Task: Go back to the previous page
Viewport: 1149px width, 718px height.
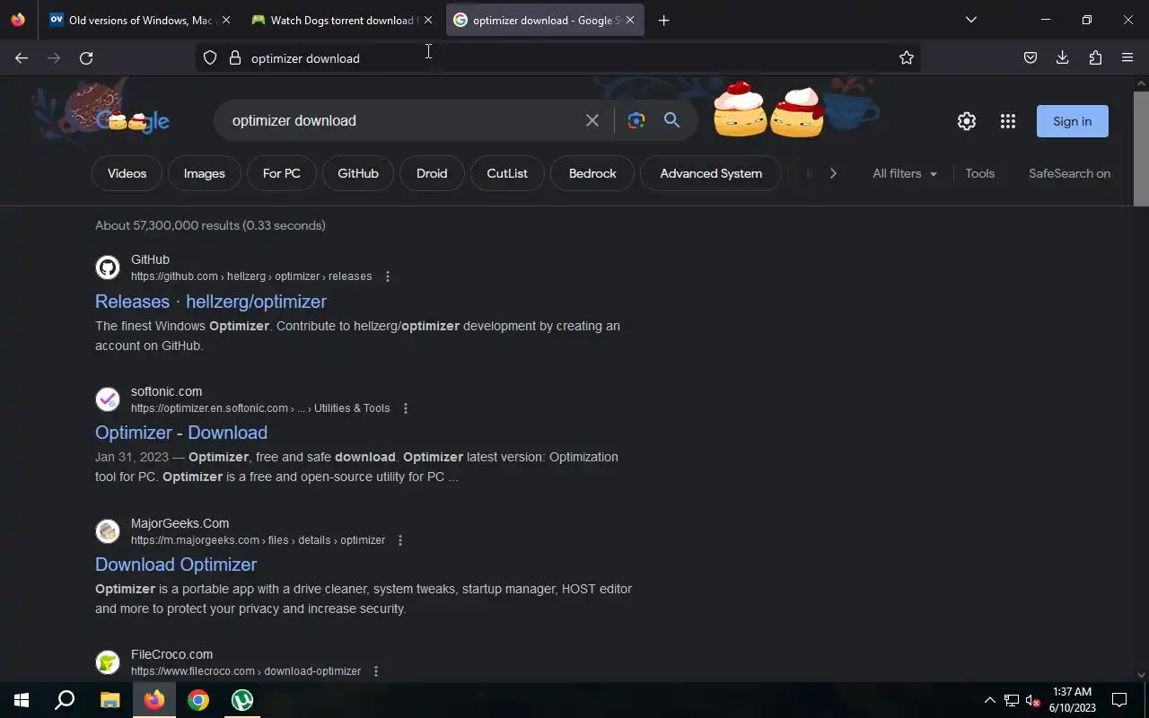Action: 22,58
